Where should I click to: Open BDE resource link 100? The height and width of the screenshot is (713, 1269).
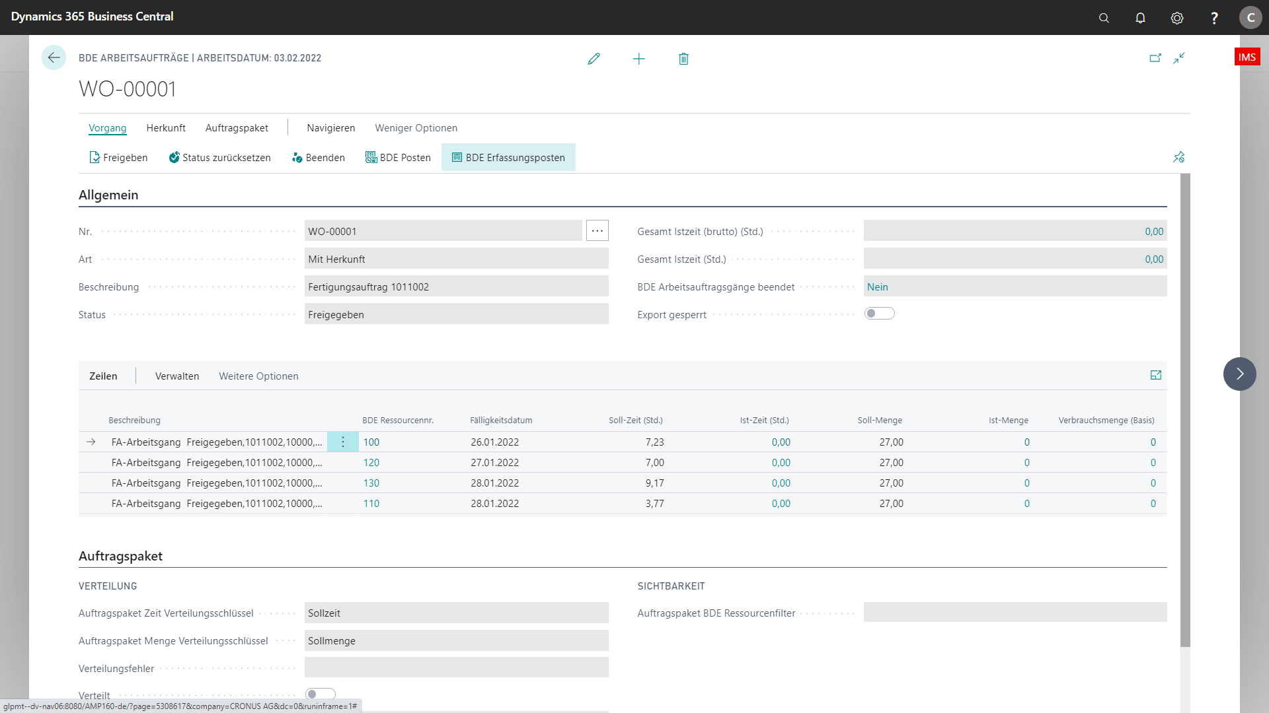tap(371, 442)
